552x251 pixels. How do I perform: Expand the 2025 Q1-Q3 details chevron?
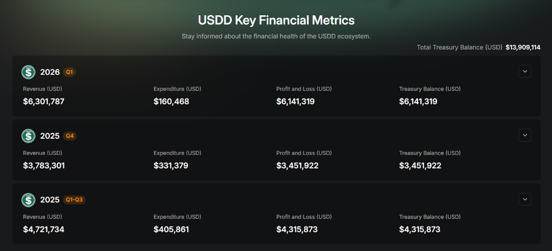pyautogui.click(x=525, y=199)
